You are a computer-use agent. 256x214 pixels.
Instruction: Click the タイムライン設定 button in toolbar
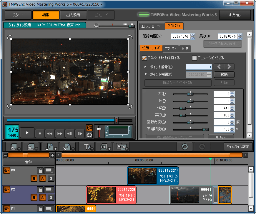(238, 147)
